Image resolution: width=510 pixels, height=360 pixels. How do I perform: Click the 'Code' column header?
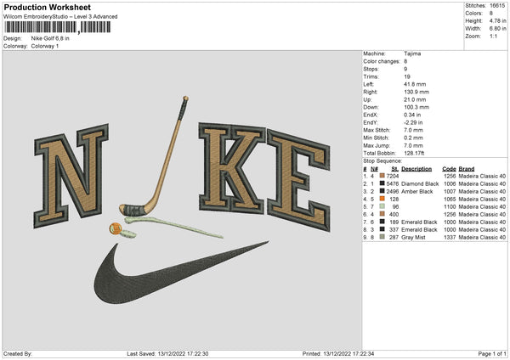pos(449,169)
